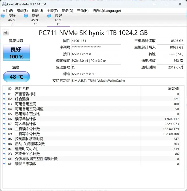Click the total host writes 10629 GB value
187x191 pixels.
(170, 47)
